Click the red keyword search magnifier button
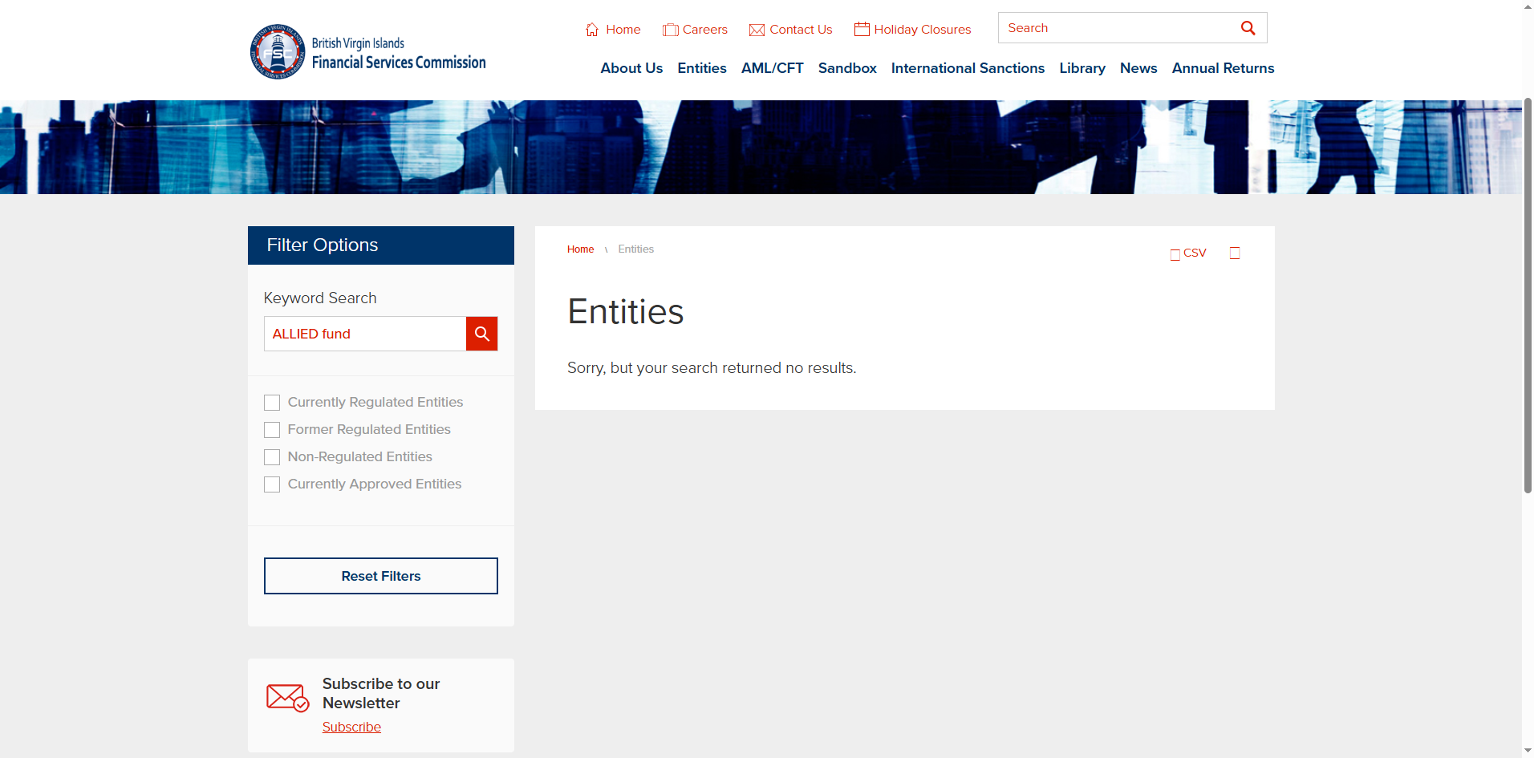This screenshot has width=1534, height=758. coord(481,334)
